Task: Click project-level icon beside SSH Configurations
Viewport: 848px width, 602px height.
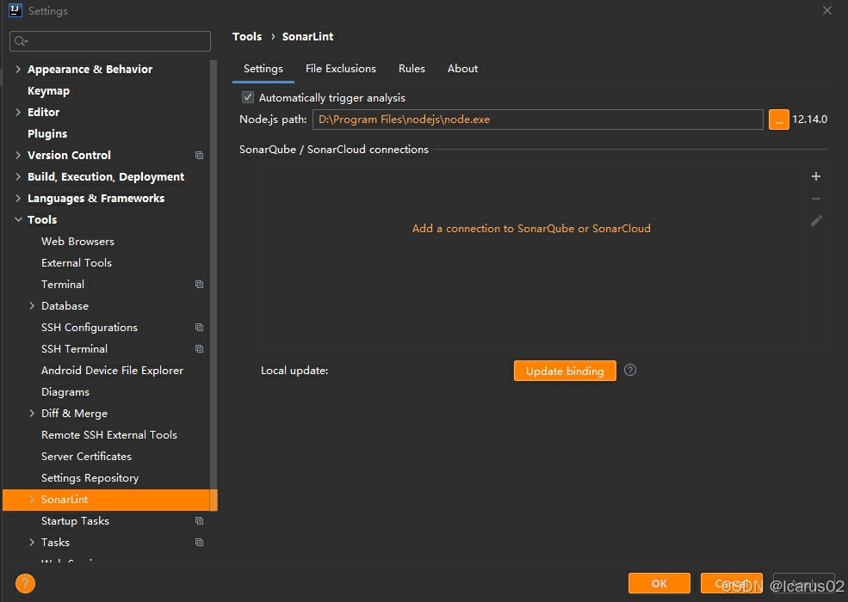Action: pos(199,328)
